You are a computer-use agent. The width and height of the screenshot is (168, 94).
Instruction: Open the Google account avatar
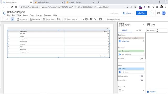pyautogui.click(x=164, y=13)
